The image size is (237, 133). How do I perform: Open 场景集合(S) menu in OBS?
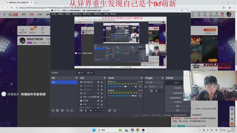(97, 14)
